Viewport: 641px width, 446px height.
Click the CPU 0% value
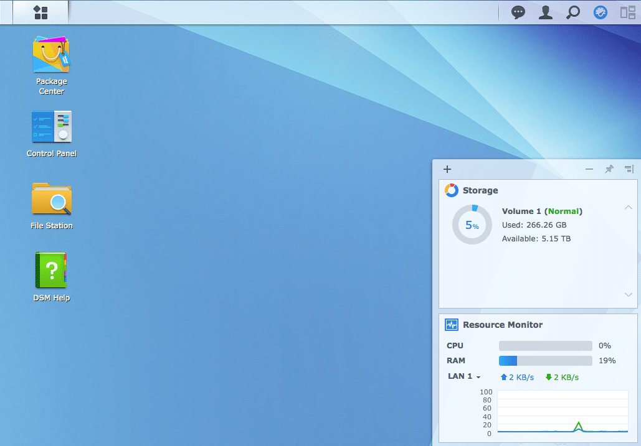tap(605, 346)
